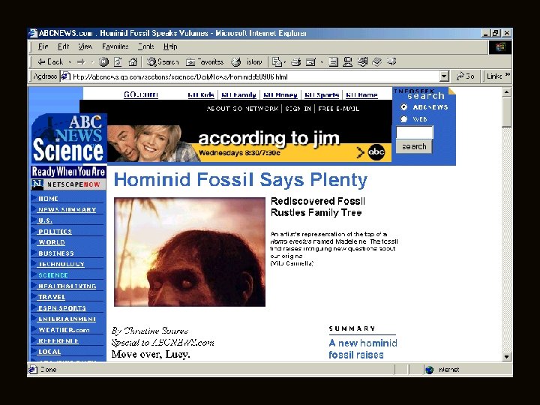This screenshot has height=405, width=540.
Task: Click the abc logo on the banner ad
Action: [376, 152]
